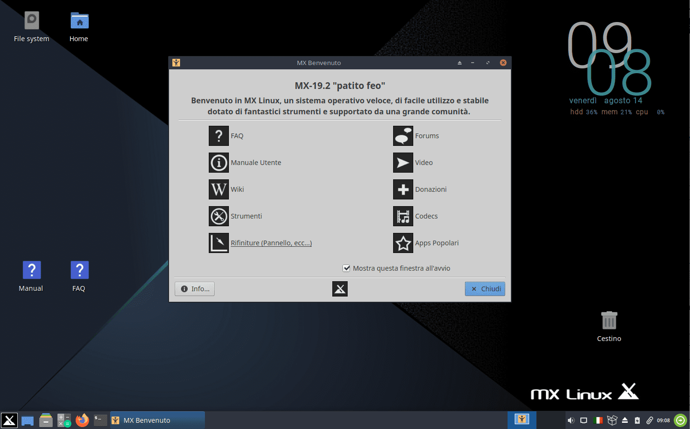Click the Rifiniture tweak icon
Screen dimensions: 690x429
pyautogui.click(x=219, y=243)
